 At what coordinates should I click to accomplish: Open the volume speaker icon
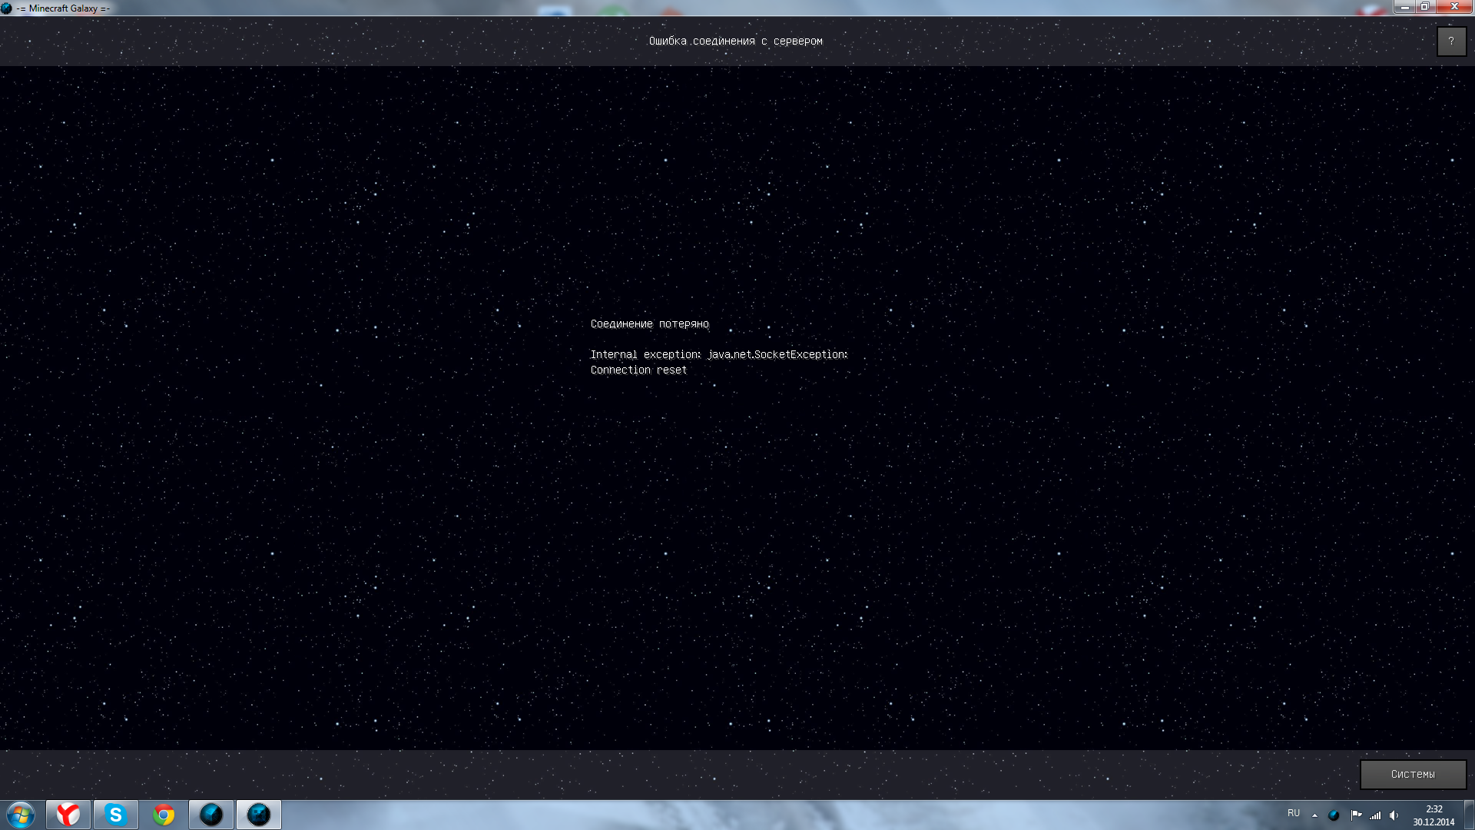[1394, 815]
